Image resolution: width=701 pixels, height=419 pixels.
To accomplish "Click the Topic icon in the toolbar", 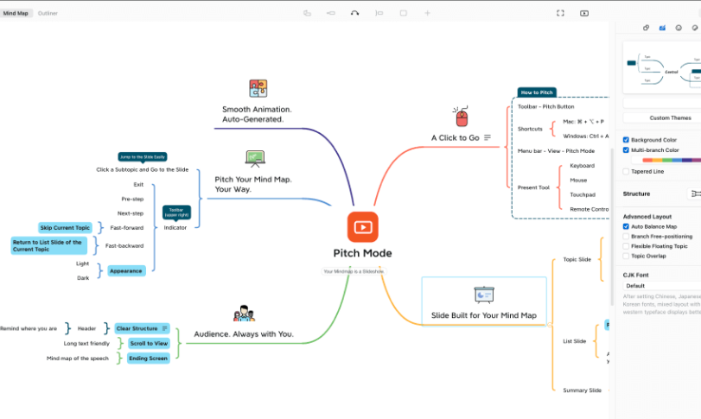I will pyautogui.click(x=307, y=13).
